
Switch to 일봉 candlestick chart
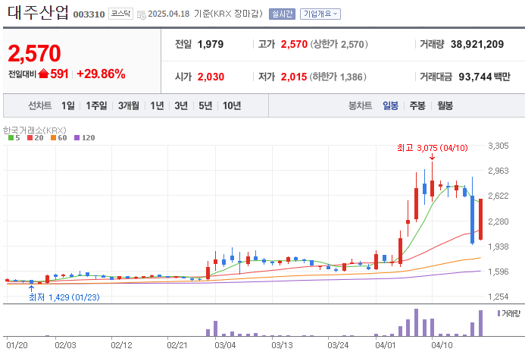(x=390, y=106)
